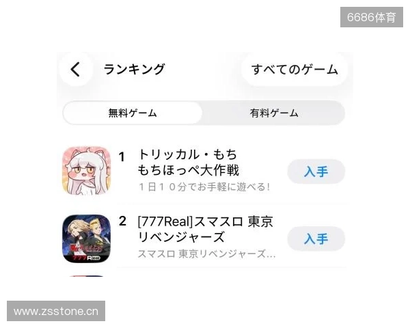Select the 1日10分でお手軽に遊べる! subtitle
410x328 pixels.
coord(204,187)
